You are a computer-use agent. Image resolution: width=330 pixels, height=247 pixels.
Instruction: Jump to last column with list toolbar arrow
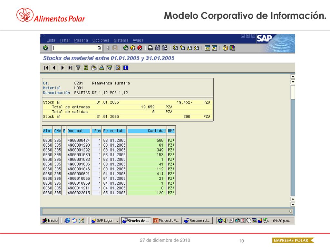pos(70,68)
